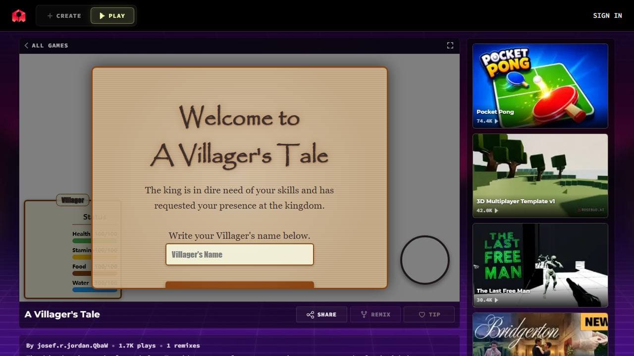The image size is (634, 356).
Task: Click the Share button
Action: coord(321,314)
